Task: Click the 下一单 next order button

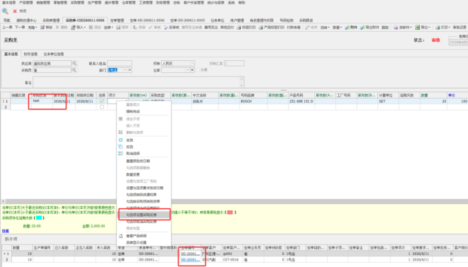Action: (20, 28)
